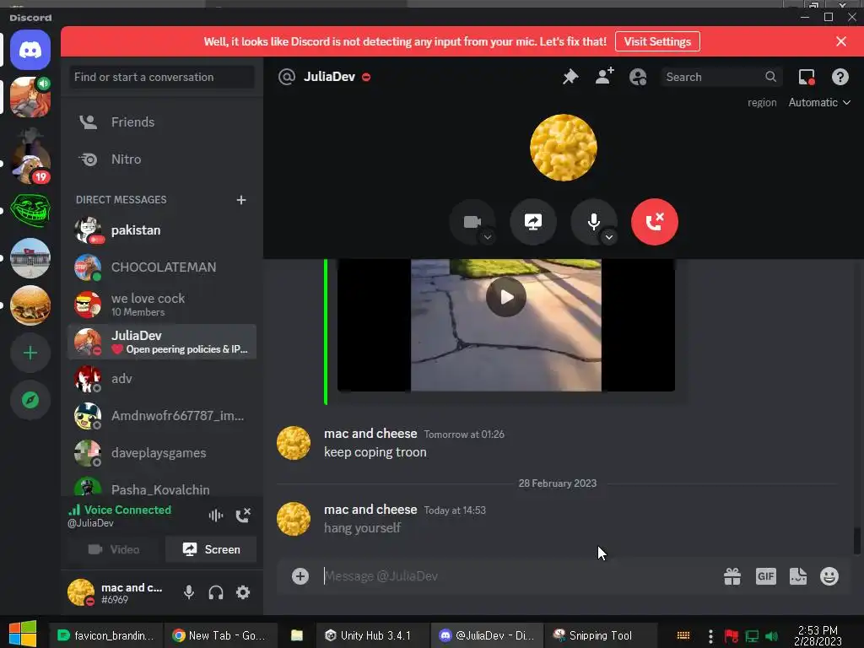Open the 10 Members group DM
This screenshot has height=648, width=864.
pos(162,305)
